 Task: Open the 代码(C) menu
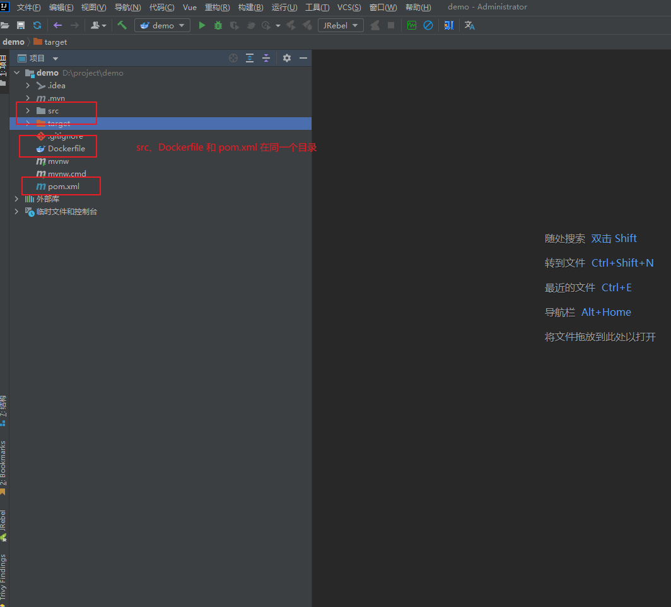click(x=161, y=8)
